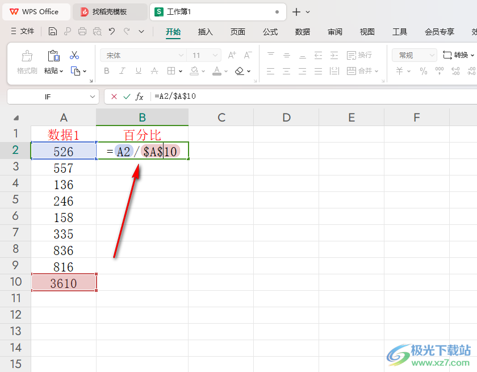Justify text alignment
477x372 pixels.
click(x=318, y=71)
